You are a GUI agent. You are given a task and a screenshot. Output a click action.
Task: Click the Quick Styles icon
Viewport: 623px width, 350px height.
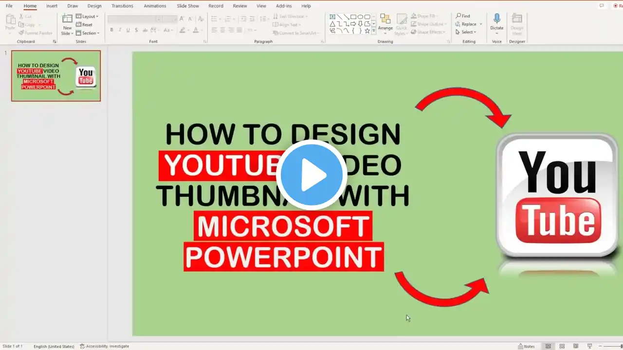[402, 24]
